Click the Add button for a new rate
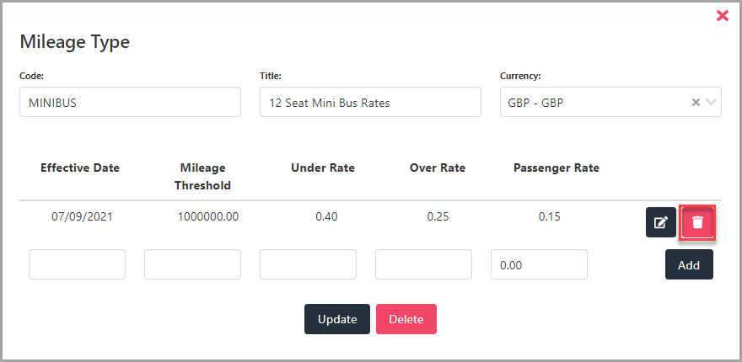The height and width of the screenshot is (362, 742). coord(689,264)
